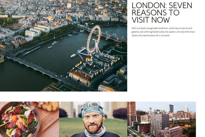Select the salad bowl food thumbnail
Viewport: 205px width, 137px height.
pyautogui.click(x=30, y=119)
